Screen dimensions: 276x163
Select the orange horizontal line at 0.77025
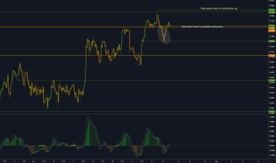[134, 55]
